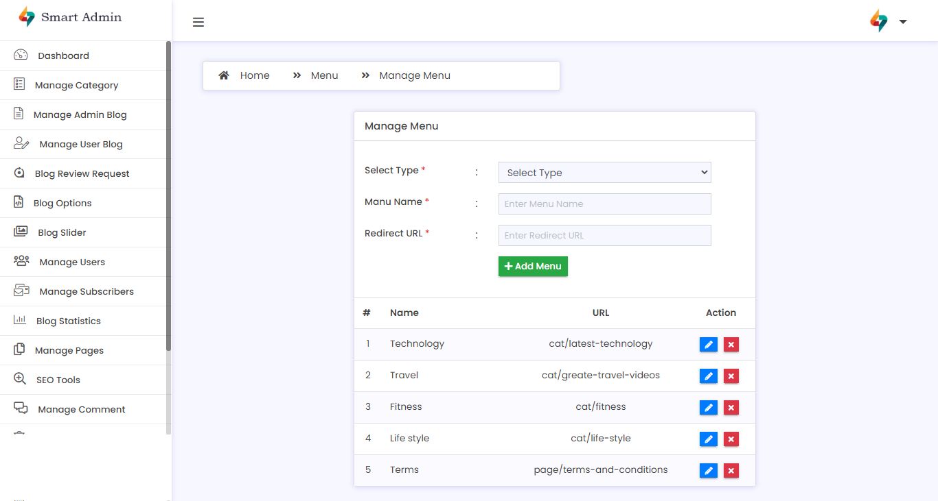Click the Add Menu button
Image resolution: width=938 pixels, height=501 pixels.
(x=533, y=266)
